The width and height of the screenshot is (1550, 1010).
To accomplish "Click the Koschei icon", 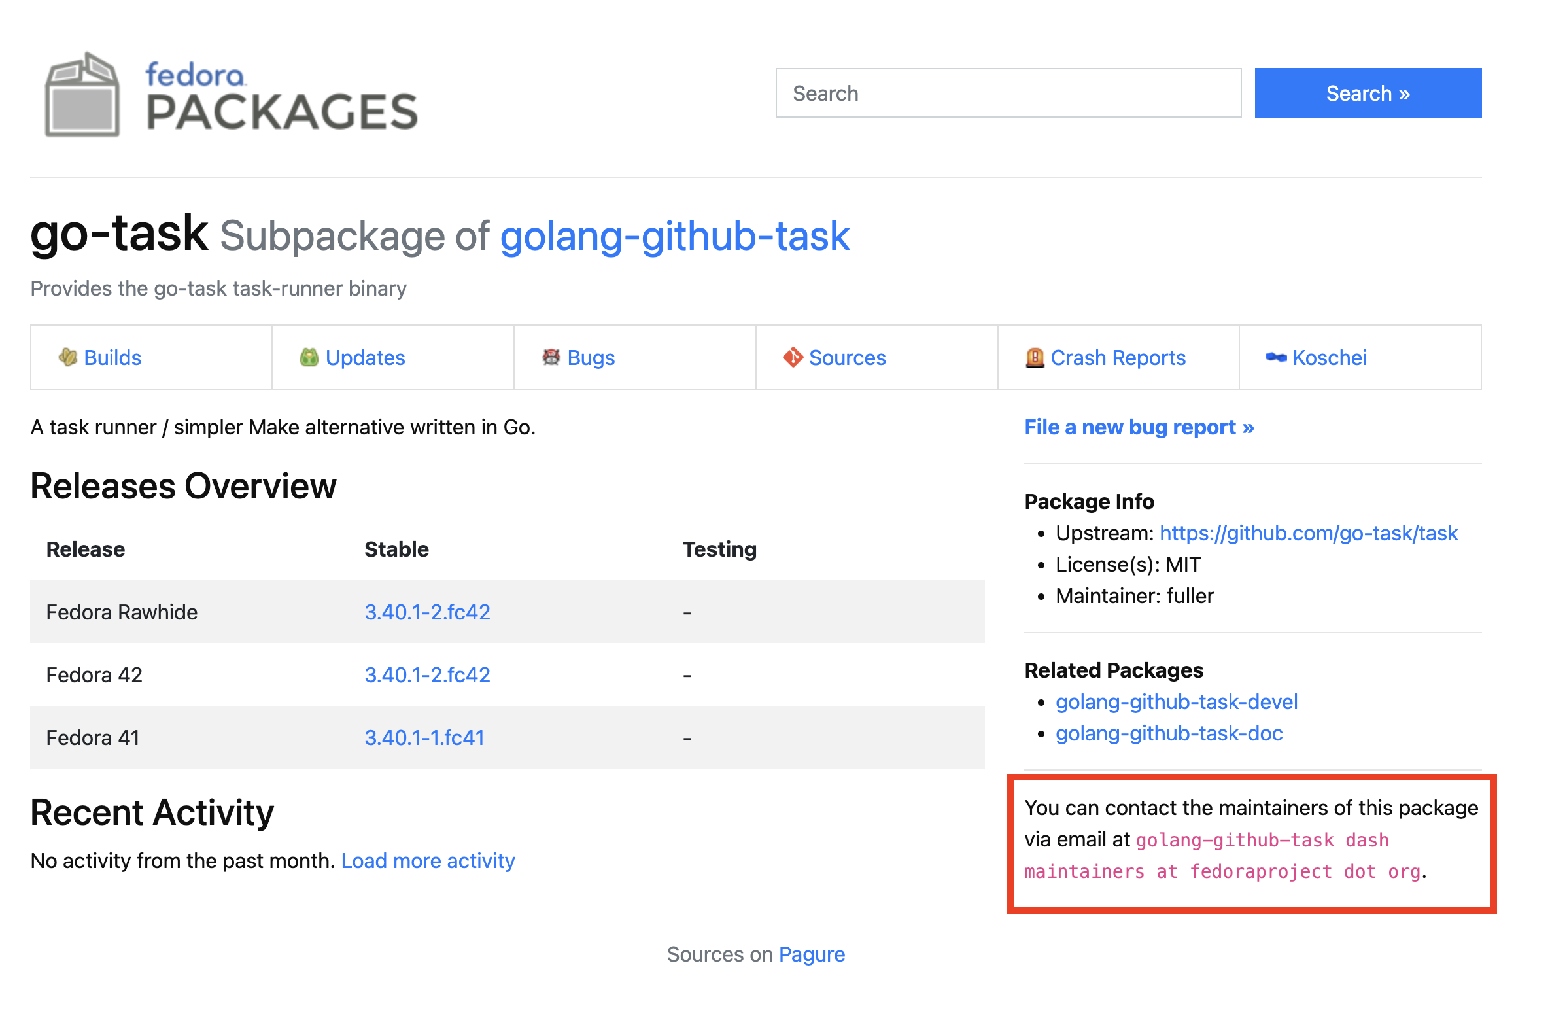I will tap(1276, 357).
